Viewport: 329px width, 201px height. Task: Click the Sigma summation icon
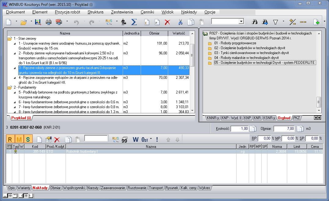coord(134,22)
